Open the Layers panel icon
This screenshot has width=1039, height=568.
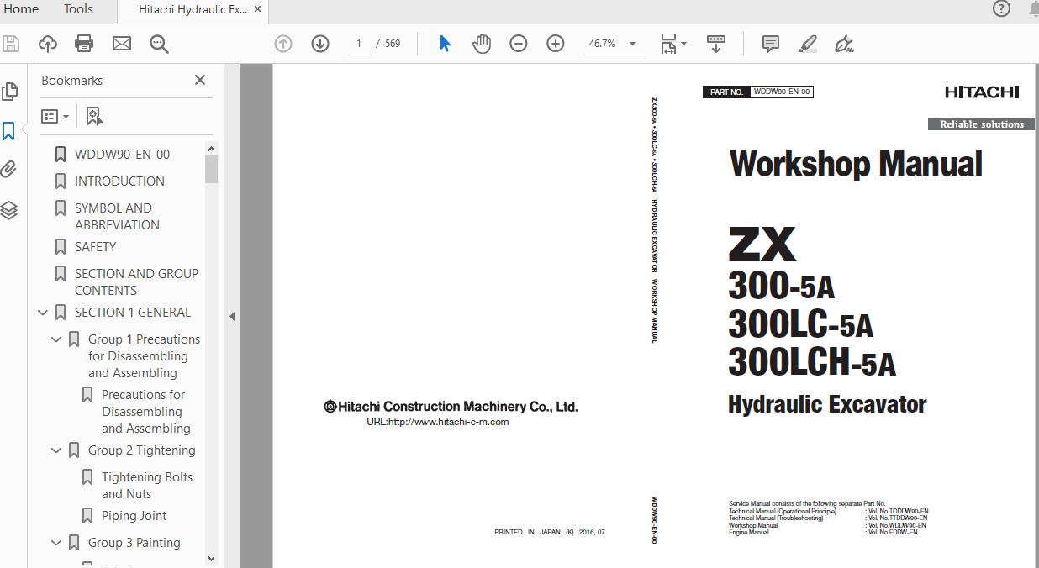coord(9,210)
